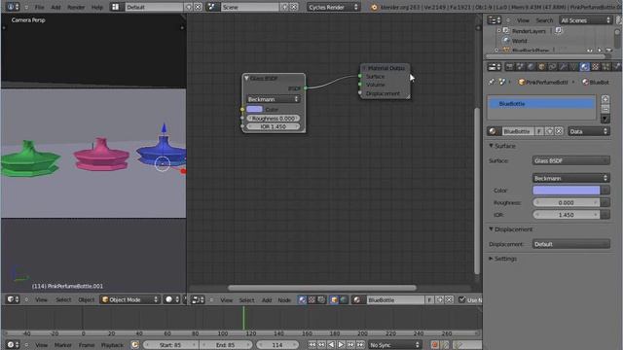
Task: Open the Scene properties tab
Action: point(520,67)
